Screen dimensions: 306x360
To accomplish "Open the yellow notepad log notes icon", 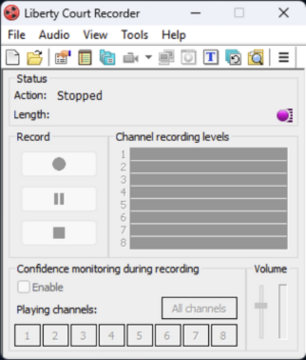I will point(85,58).
